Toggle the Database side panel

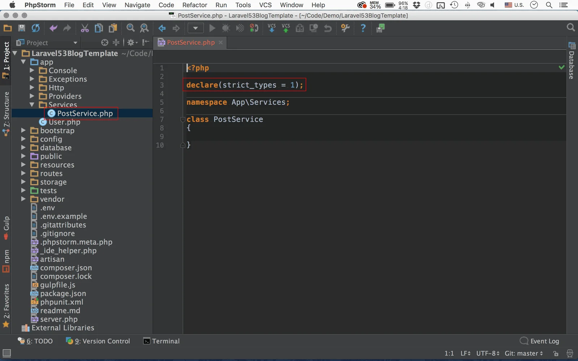(571, 61)
